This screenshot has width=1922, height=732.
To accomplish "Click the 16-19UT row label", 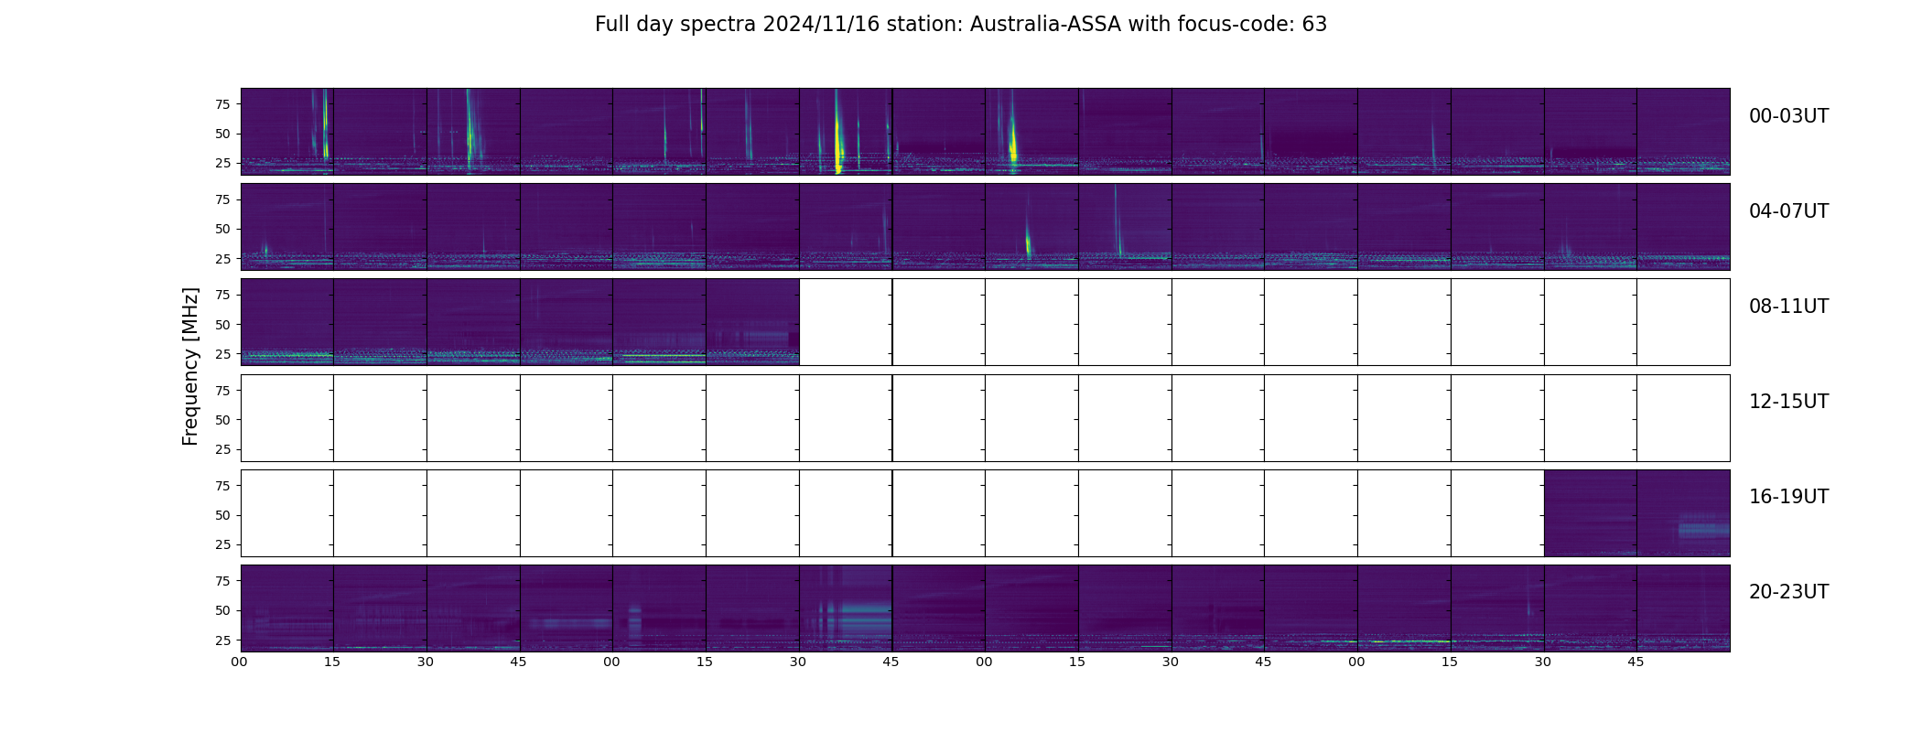I will click(x=1788, y=497).
